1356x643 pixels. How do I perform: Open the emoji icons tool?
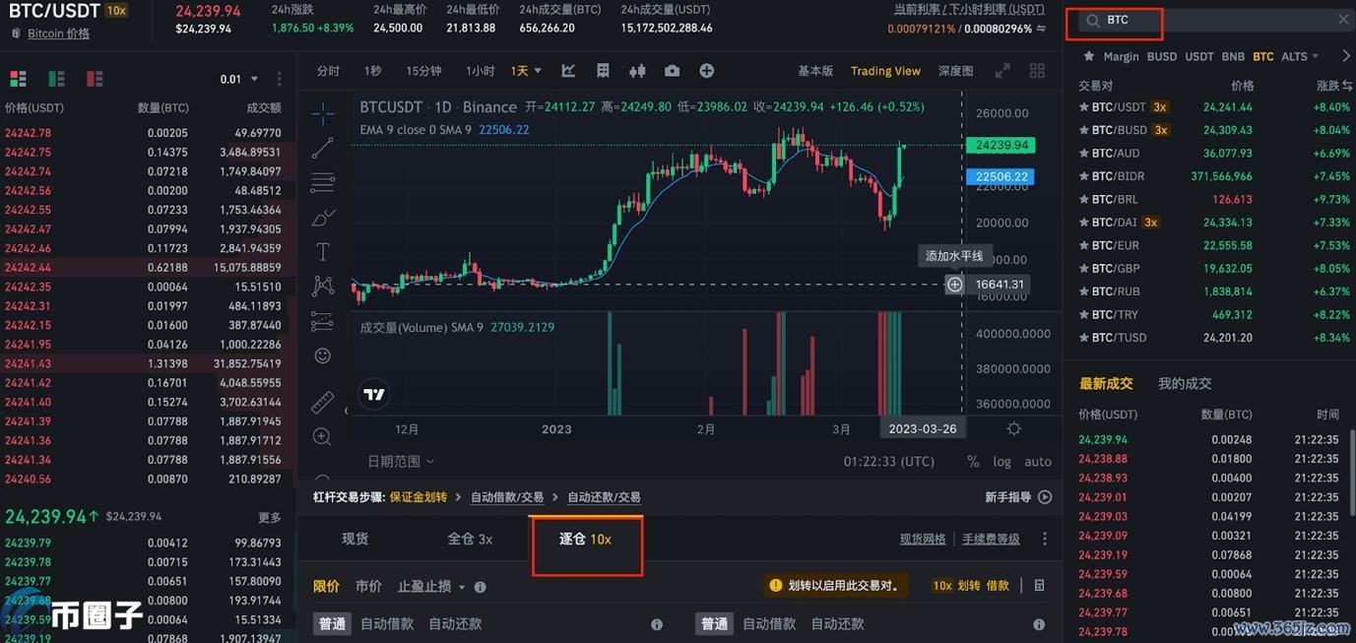click(322, 355)
